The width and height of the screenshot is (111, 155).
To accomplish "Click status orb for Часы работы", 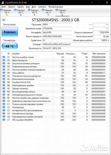I will click(x=4, y=73).
